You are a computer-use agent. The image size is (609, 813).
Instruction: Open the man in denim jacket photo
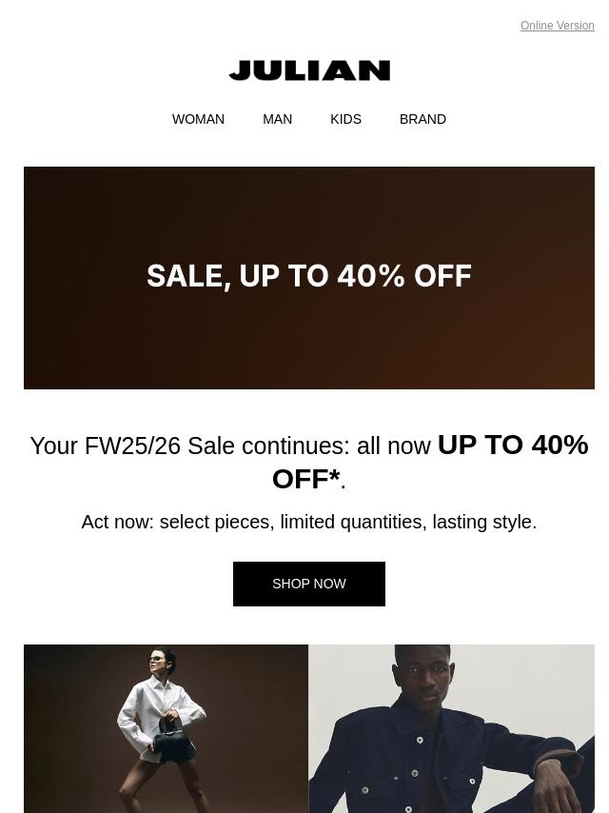click(451, 728)
